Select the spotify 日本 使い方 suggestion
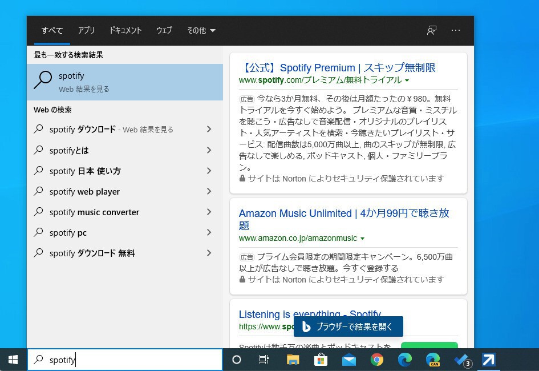The image size is (539, 371). (125, 171)
